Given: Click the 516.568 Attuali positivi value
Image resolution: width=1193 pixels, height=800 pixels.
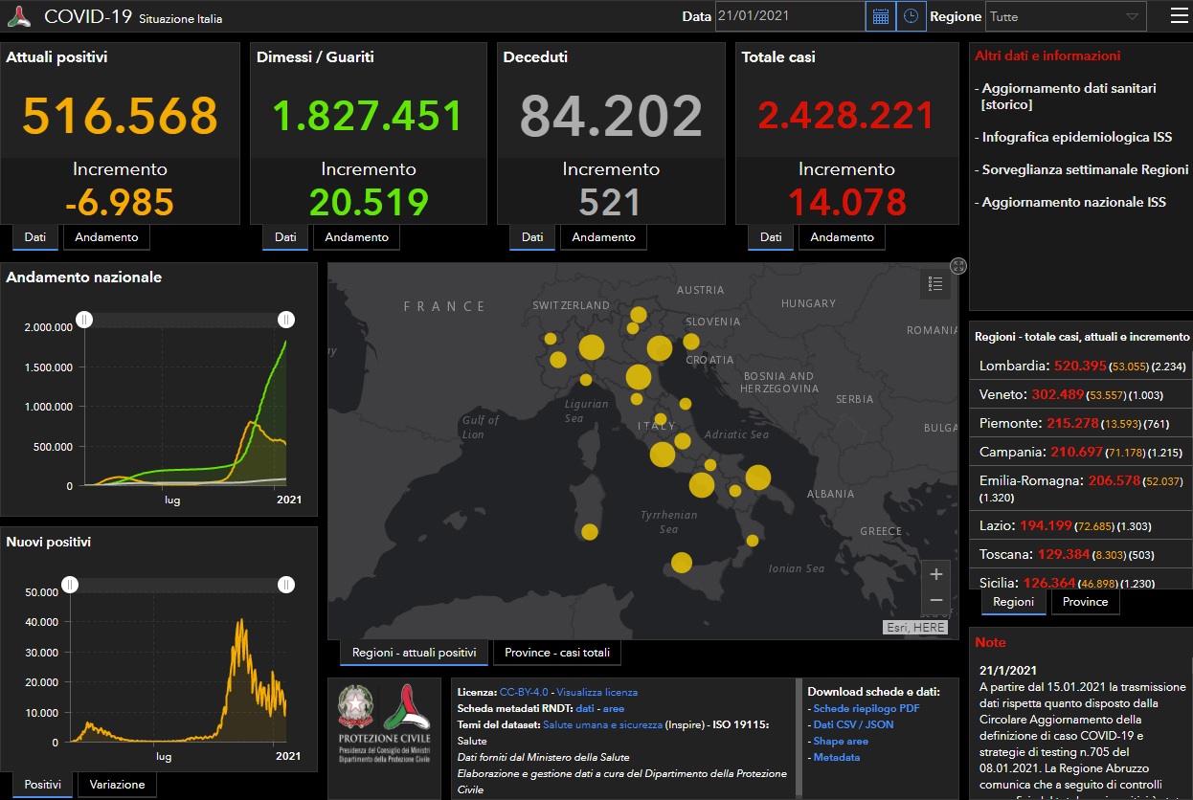Looking at the screenshot, I should click(120, 115).
